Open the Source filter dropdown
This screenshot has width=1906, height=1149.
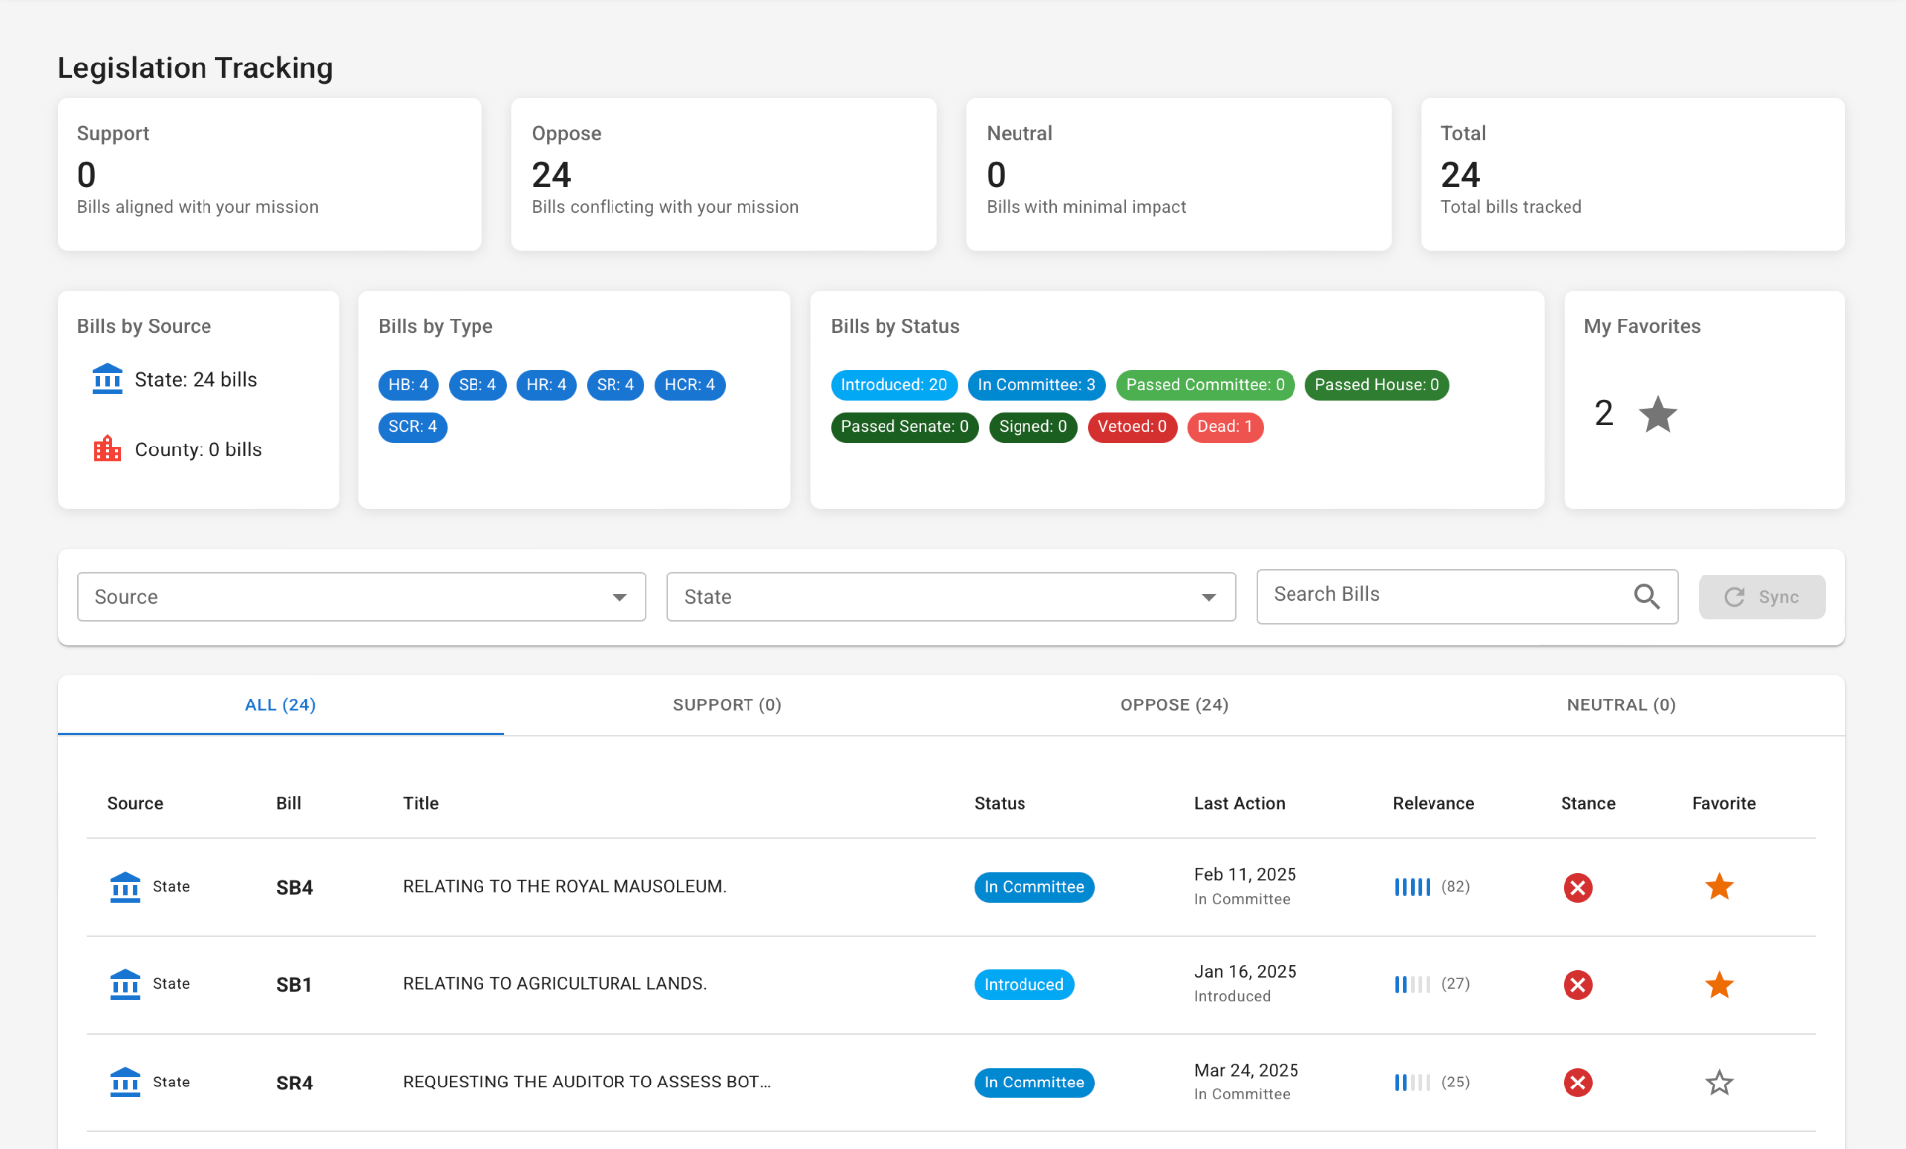(x=361, y=597)
